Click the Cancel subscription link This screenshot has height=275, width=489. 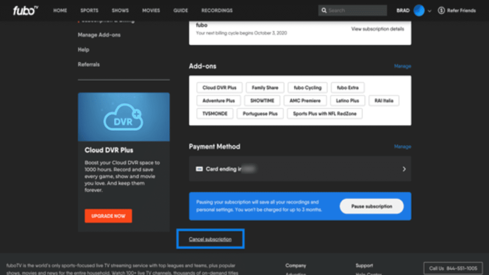(x=209, y=239)
